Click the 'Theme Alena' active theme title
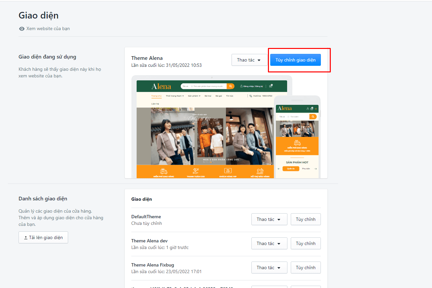432x288 pixels. coord(147,58)
